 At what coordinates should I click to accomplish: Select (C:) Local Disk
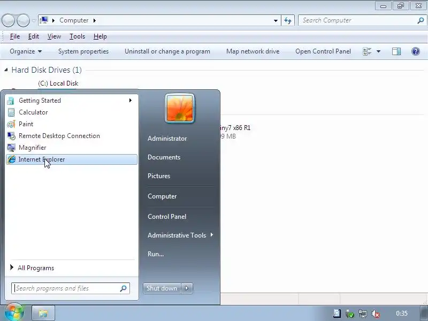coord(58,83)
